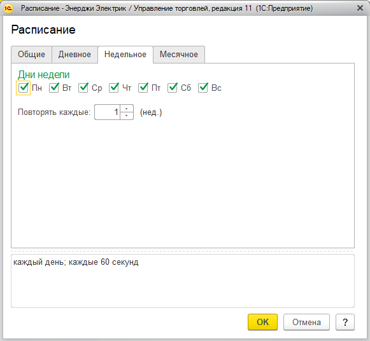Close the Расписание dialog window

point(360,8)
